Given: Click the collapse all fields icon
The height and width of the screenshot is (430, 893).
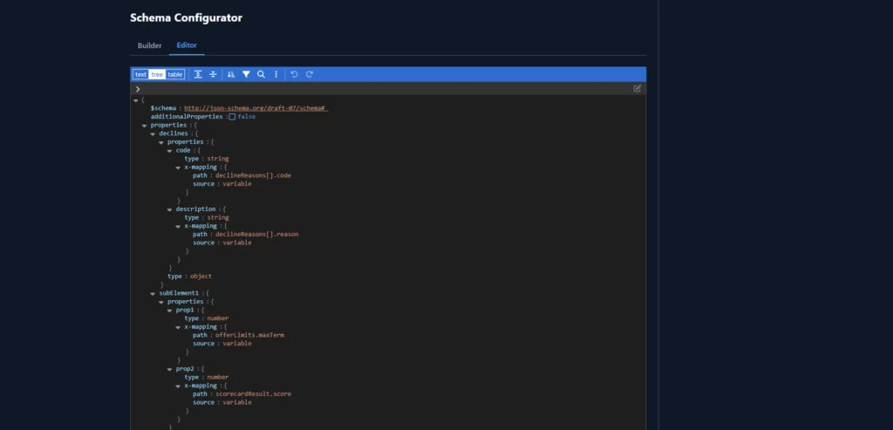Looking at the screenshot, I should tap(213, 75).
